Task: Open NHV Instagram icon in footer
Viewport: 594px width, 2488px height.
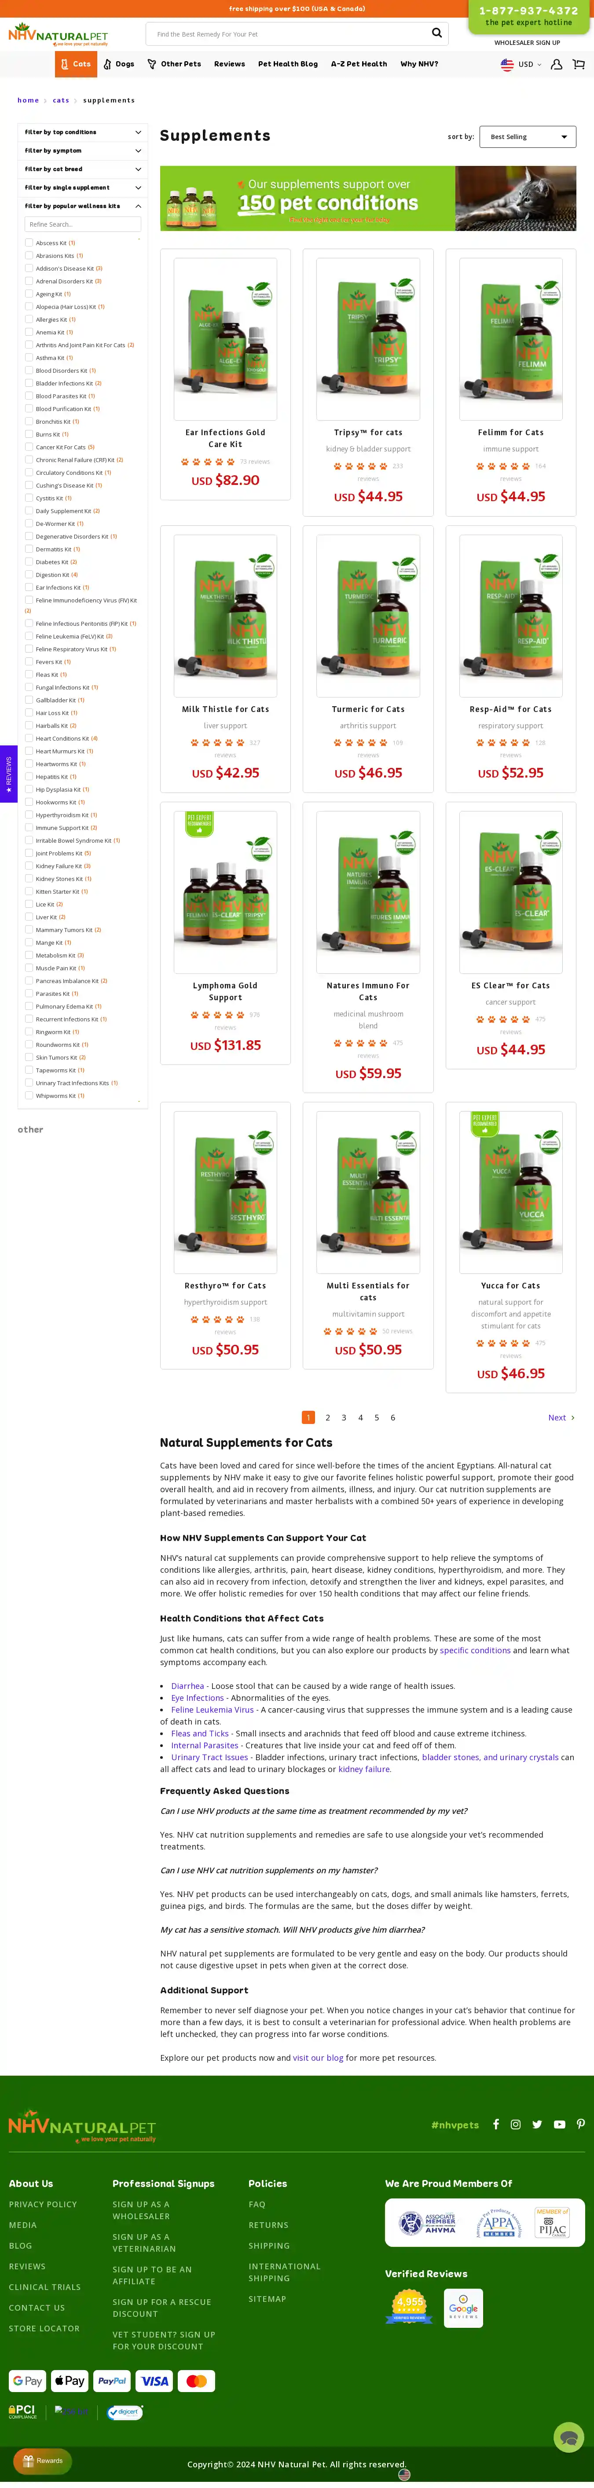Action: [516, 2124]
